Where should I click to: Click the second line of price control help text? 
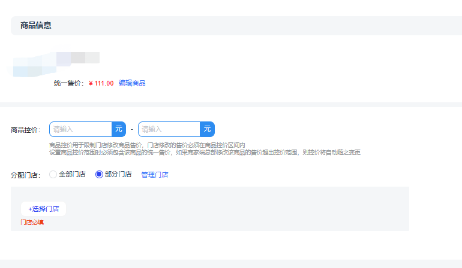pos(204,153)
